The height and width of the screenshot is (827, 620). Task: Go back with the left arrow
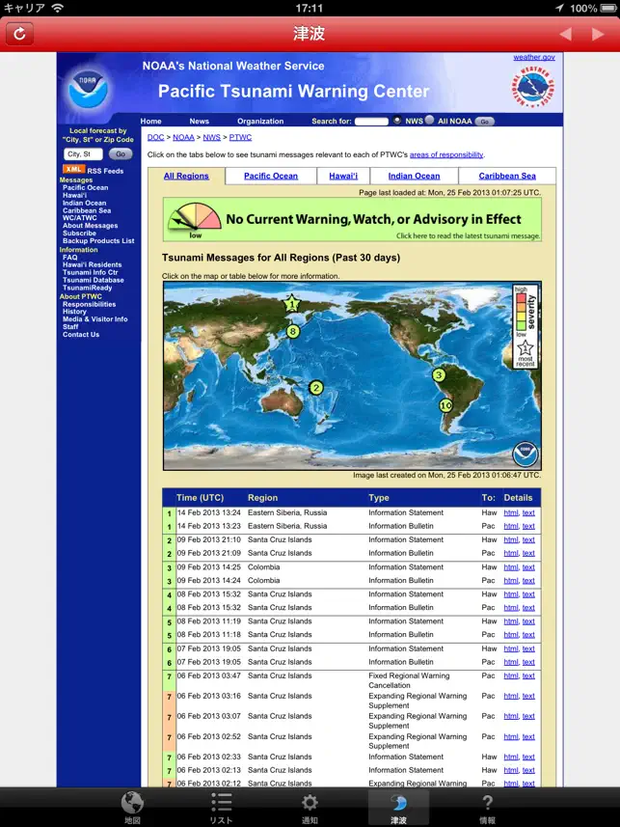pos(565,35)
